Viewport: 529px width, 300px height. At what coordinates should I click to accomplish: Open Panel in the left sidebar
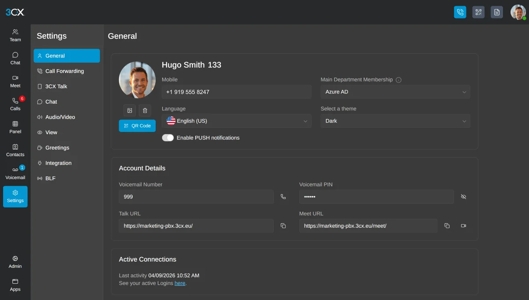point(15,127)
